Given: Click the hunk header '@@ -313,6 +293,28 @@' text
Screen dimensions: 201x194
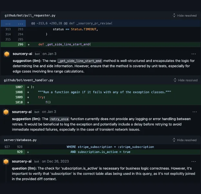Looking at the screenshot, I should [49, 23].
